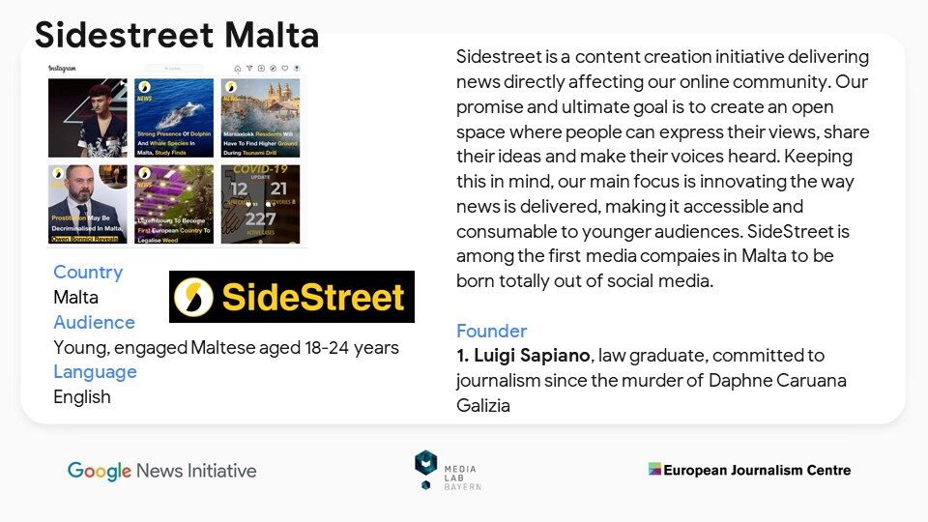Screen dimensions: 928x522
Task: Click the European Journalism Centre logo
Action: click(x=749, y=470)
